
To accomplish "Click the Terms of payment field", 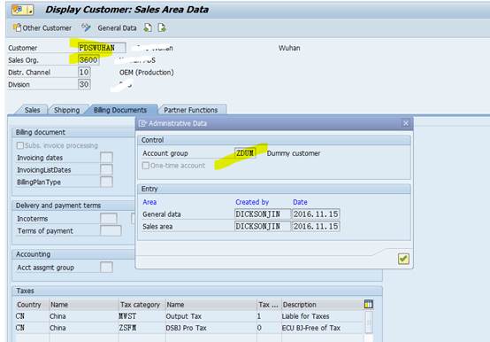I will (111, 230).
